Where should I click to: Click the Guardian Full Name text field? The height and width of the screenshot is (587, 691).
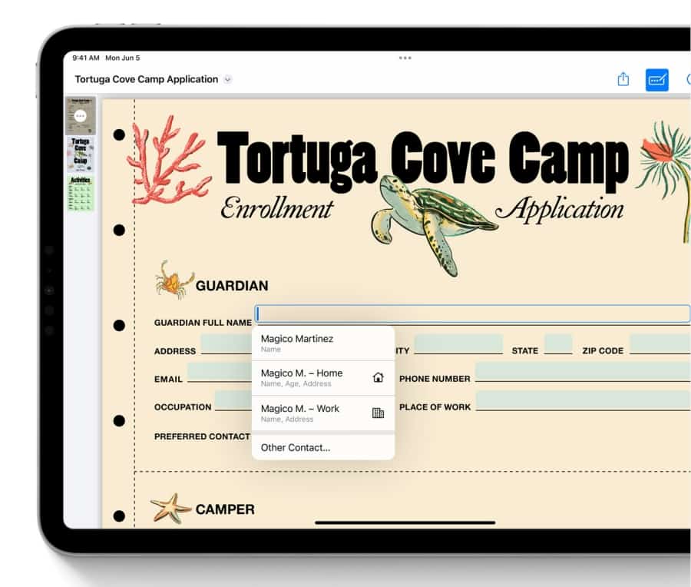pos(472,313)
